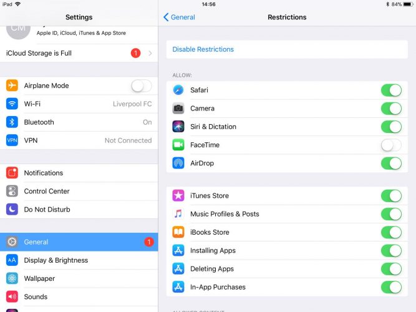Select Do Not Disturb in sidebar

(x=79, y=210)
